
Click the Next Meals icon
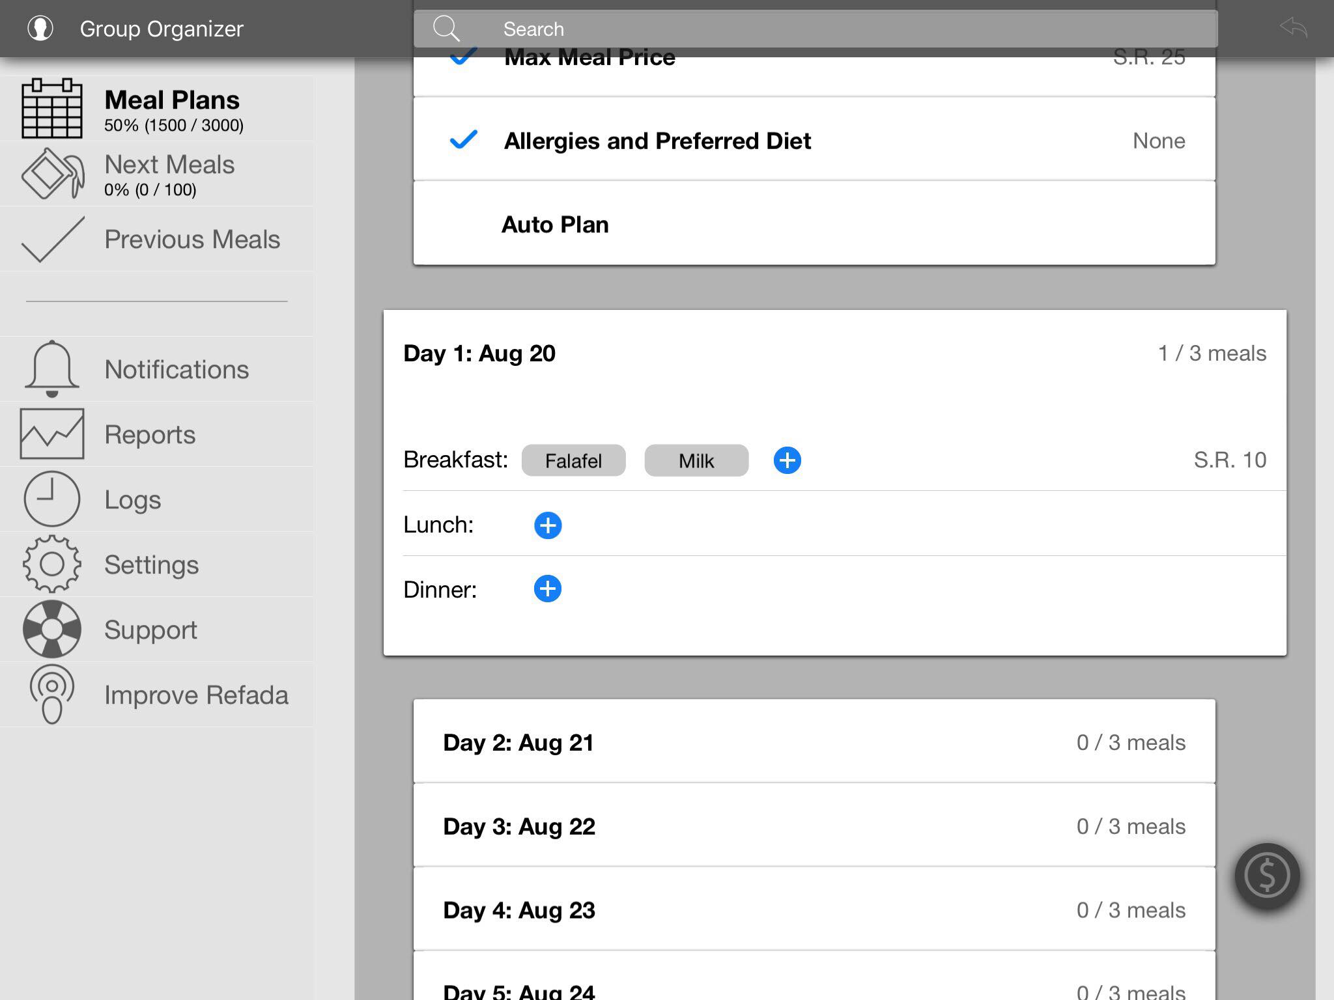pos(52,174)
